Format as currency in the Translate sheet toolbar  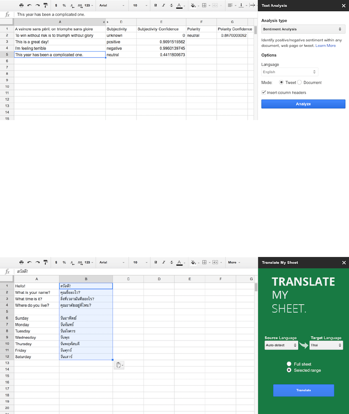point(56,262)
